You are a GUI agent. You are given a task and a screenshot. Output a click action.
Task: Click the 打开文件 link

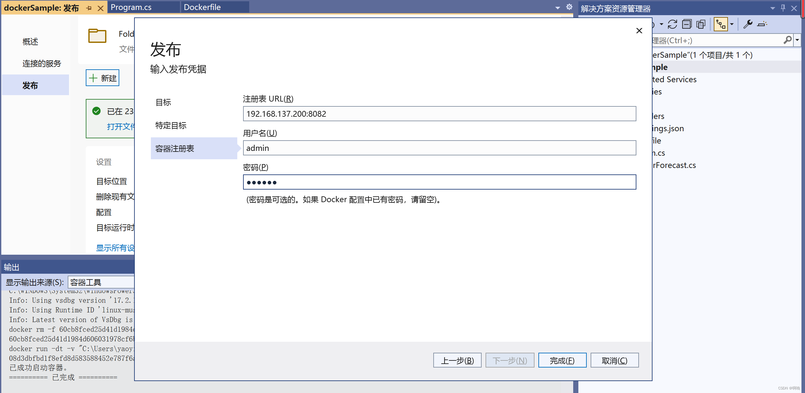(x=121, y=126)
